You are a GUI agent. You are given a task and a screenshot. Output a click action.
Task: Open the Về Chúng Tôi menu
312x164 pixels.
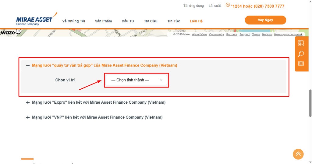coord(74,21)
